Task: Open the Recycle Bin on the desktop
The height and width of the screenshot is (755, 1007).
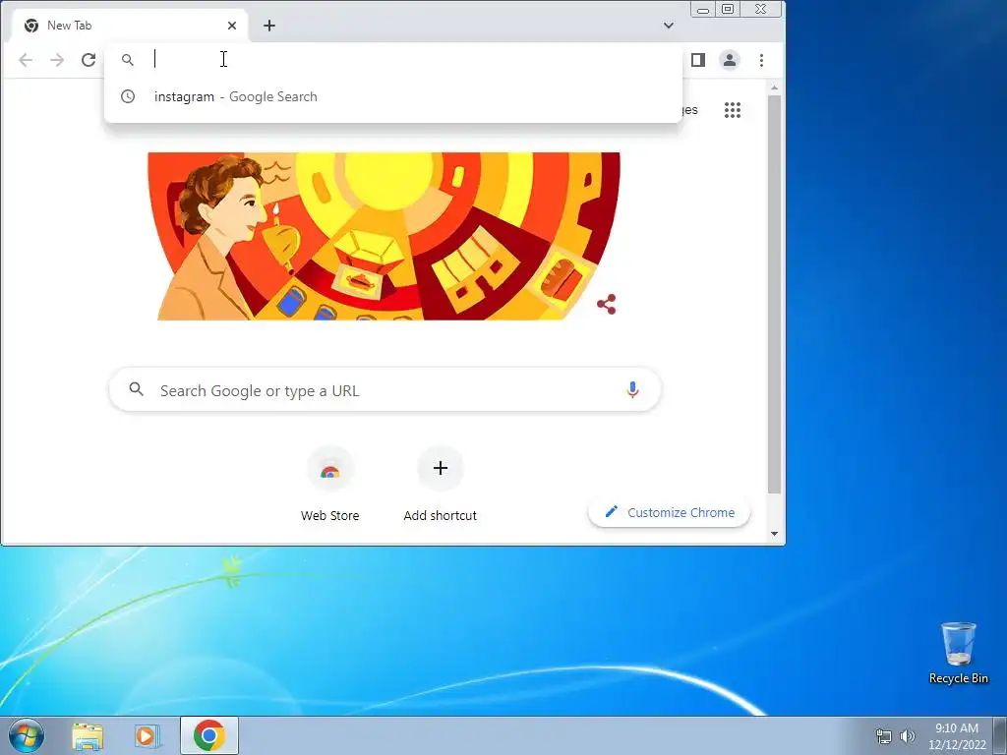Action: 958,654
